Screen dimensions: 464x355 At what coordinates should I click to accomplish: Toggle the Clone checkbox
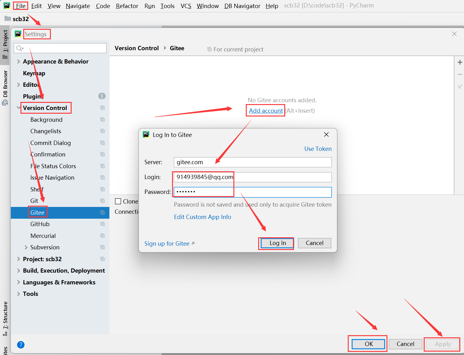(x=118, y=201)
